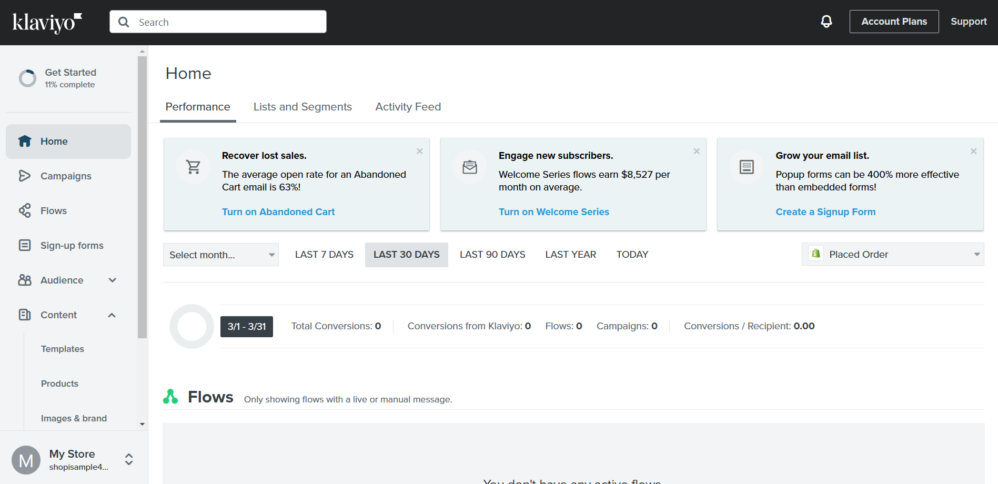998x484 pixels.
Task: Dismiss the Recover lost sales card
Action: click(420, 151)
